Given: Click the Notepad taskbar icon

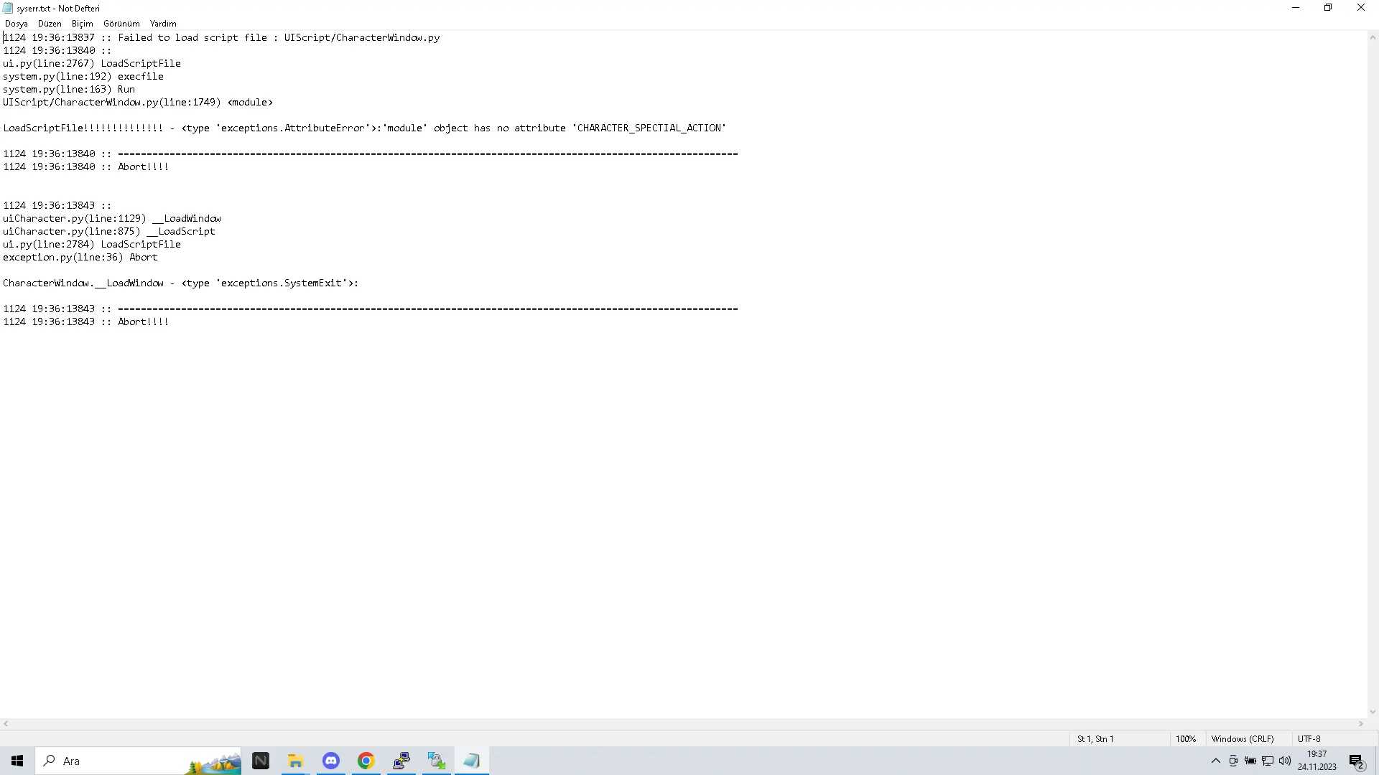Looking at the screenshot, I should pyautogui.click(x=472, y=761).
